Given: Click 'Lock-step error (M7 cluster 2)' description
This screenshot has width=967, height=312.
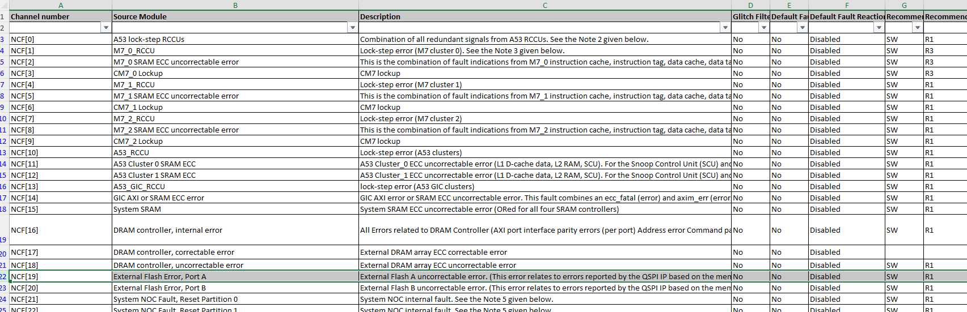Looking at the screenshot, I should [545, 118].
